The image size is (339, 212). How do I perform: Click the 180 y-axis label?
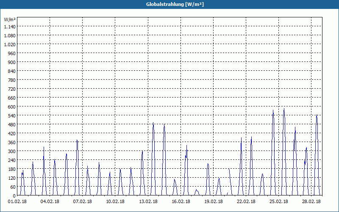[12, 169]
